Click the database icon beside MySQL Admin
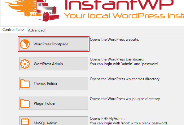Screen dimensions: 184x125 click(x=25, y=122)
